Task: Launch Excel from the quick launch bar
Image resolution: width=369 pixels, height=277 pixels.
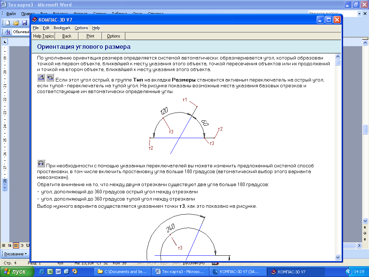Action: tap(50, 271)
